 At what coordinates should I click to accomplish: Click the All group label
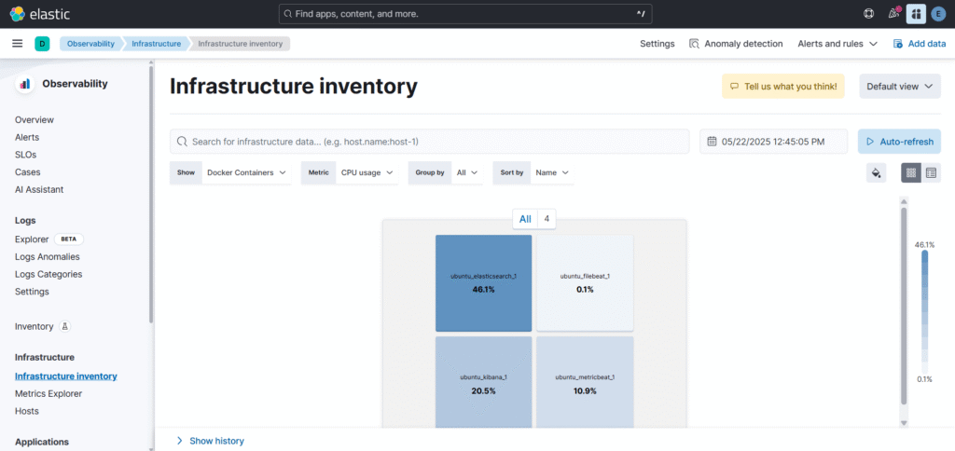click(x=525, y=219)
